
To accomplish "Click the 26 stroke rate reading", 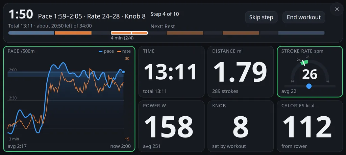I will click(310, 75).
